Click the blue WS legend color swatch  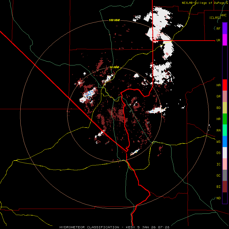225,141
